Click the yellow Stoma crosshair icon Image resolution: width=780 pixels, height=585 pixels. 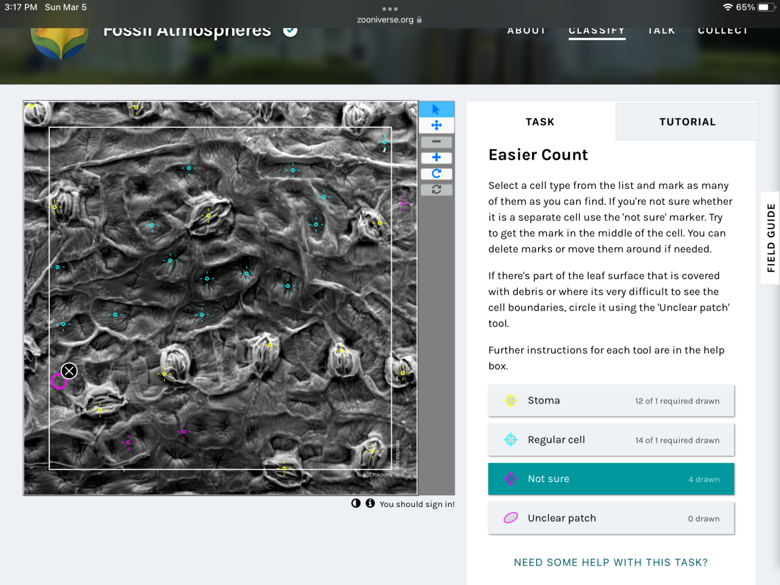(511, 400)
